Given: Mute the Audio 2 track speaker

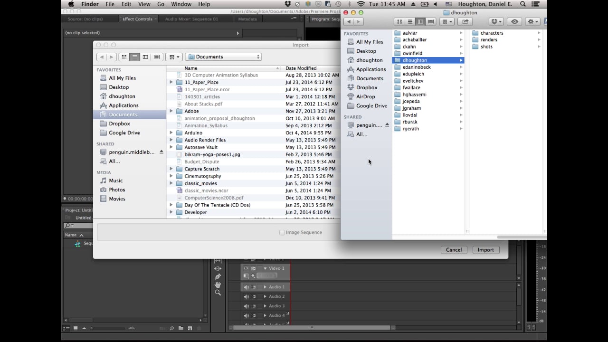Looking at the screenshot, I should [x=246, y=296].
